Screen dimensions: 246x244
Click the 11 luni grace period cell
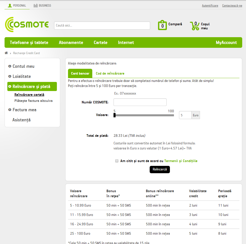click(x=223, y=205)
